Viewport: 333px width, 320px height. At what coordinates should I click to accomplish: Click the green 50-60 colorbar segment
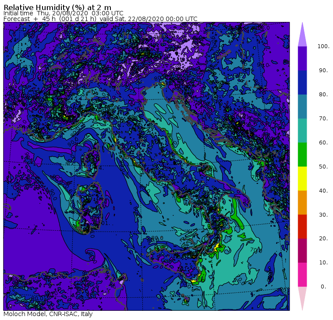coord(302,155)
